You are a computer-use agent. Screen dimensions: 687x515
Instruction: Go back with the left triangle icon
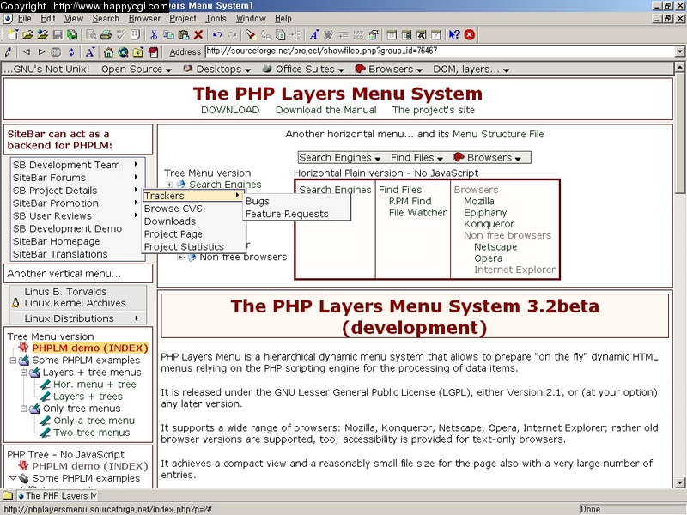click(x=27, y=52)
